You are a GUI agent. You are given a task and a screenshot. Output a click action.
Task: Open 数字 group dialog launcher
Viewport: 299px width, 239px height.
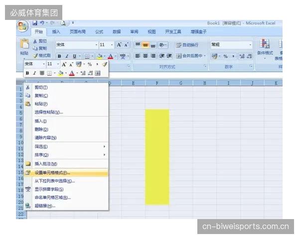click(x=251, y=66)
